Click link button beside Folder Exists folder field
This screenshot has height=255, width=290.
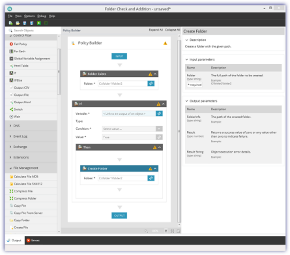pos(151,83)
